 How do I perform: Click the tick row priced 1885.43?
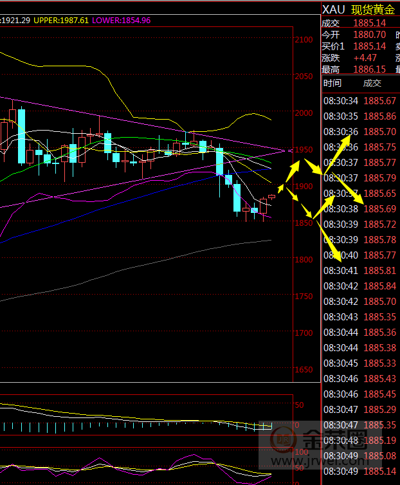(x=360, y=378)
